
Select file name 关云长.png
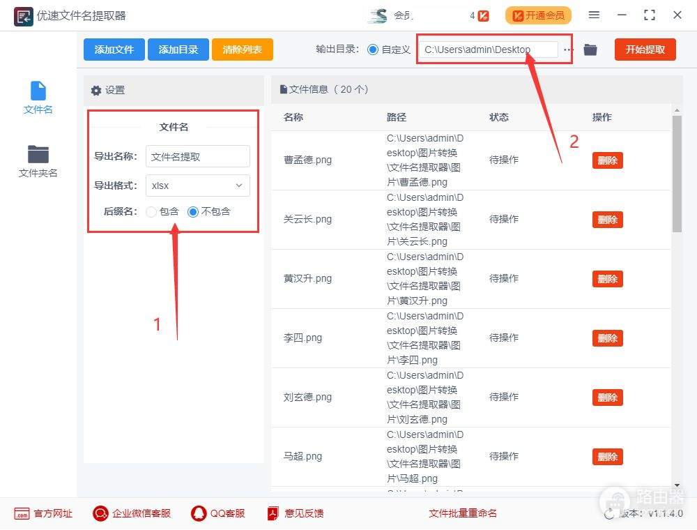click(307, 219)
